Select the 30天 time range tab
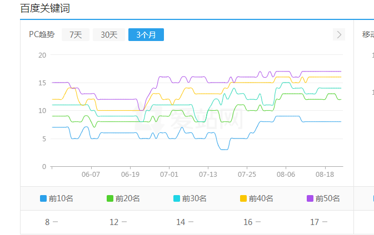This screenshot has height=235, width=374. pos(109,35)
